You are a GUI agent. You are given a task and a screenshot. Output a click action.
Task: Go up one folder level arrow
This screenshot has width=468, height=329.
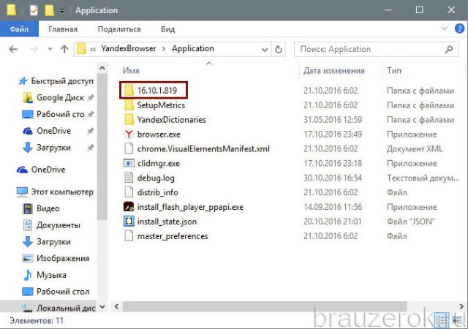pyautogui.click(x=63, y=49)
